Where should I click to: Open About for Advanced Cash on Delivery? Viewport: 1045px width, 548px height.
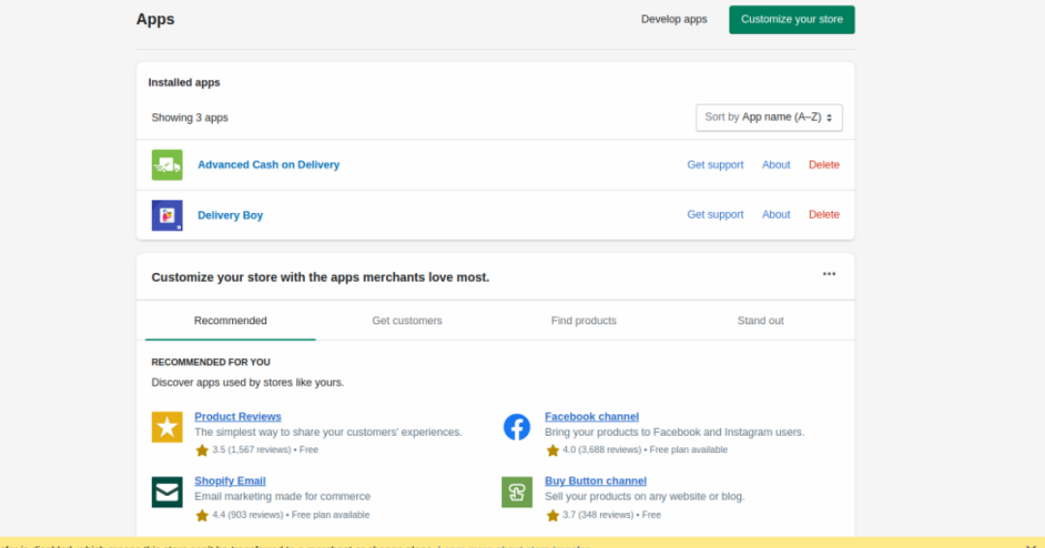[776, 165]
